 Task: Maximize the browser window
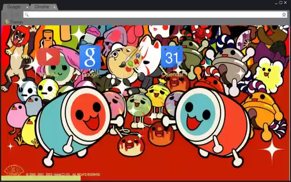(281, 3)
